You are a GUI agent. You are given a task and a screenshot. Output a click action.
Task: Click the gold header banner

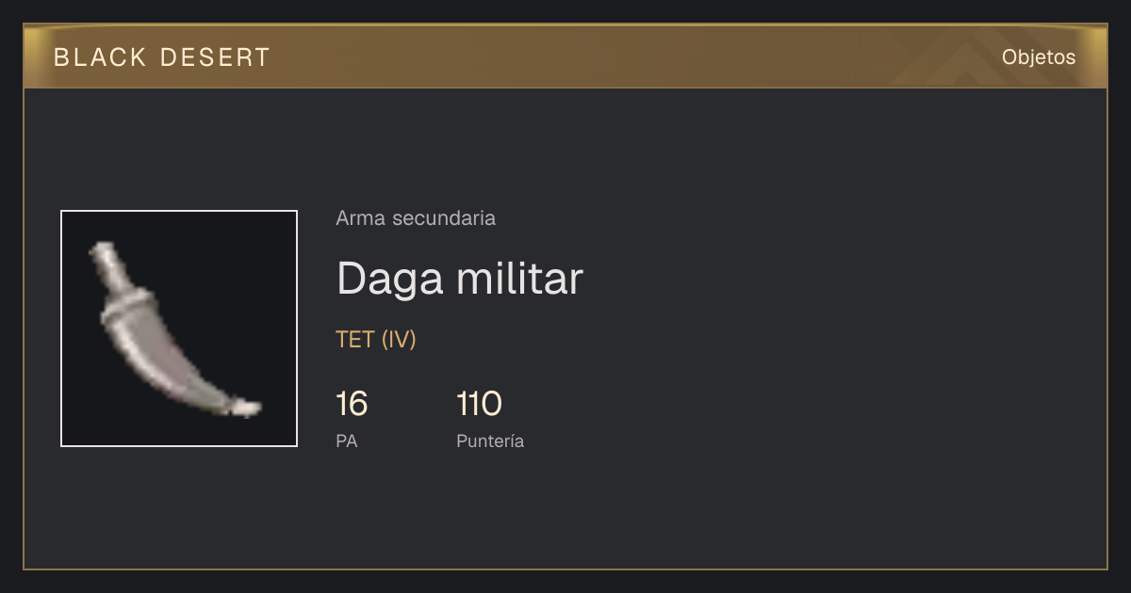click(x=565, y=56)
